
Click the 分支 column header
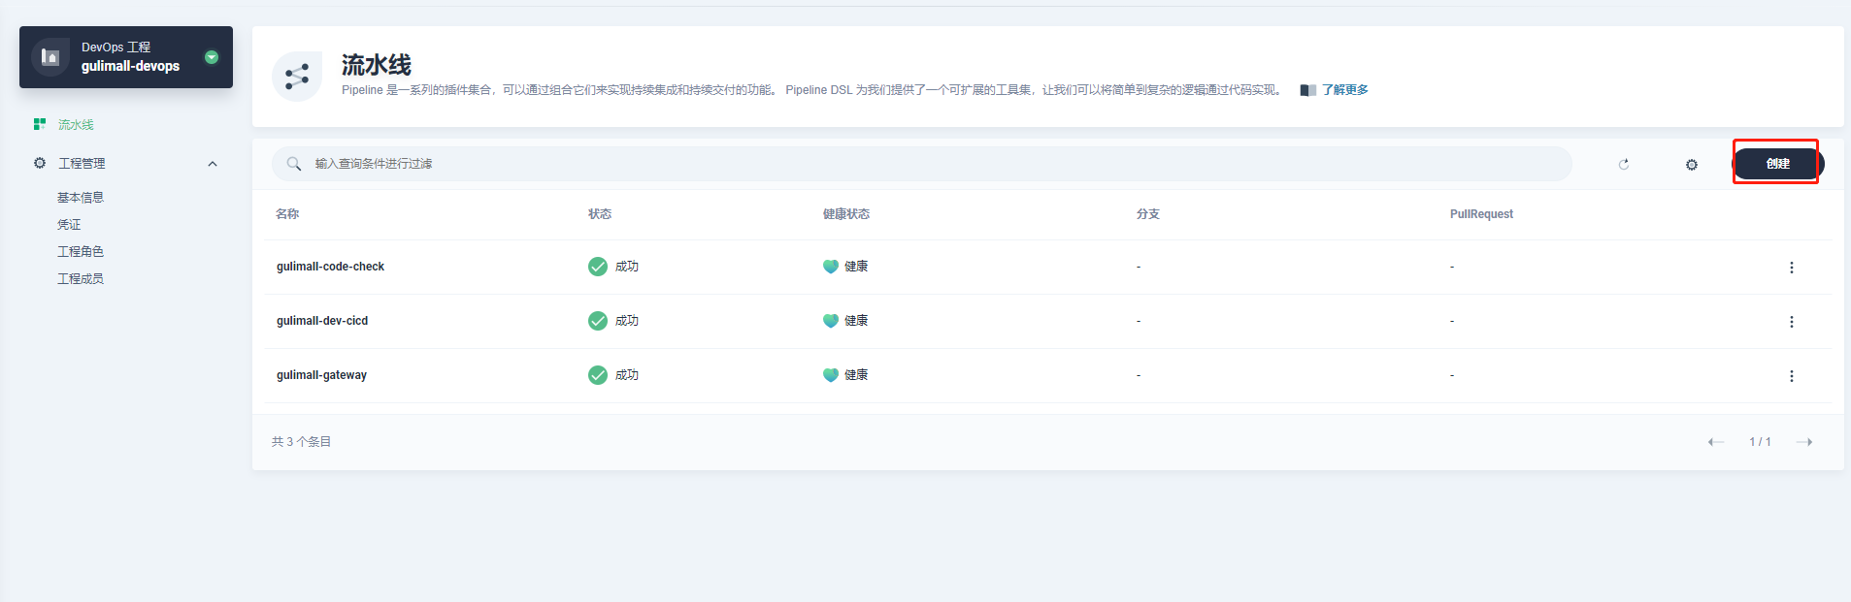(1148, 214)
